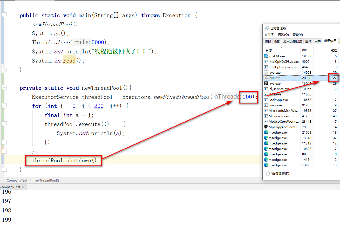Click the newFixedThreadPool method name
Screen dimensions: 340x229
pyautogui.click(x=181, y=97)
